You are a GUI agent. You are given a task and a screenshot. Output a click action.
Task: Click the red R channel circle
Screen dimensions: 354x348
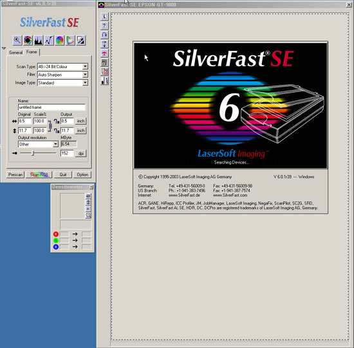pos(56,234)
